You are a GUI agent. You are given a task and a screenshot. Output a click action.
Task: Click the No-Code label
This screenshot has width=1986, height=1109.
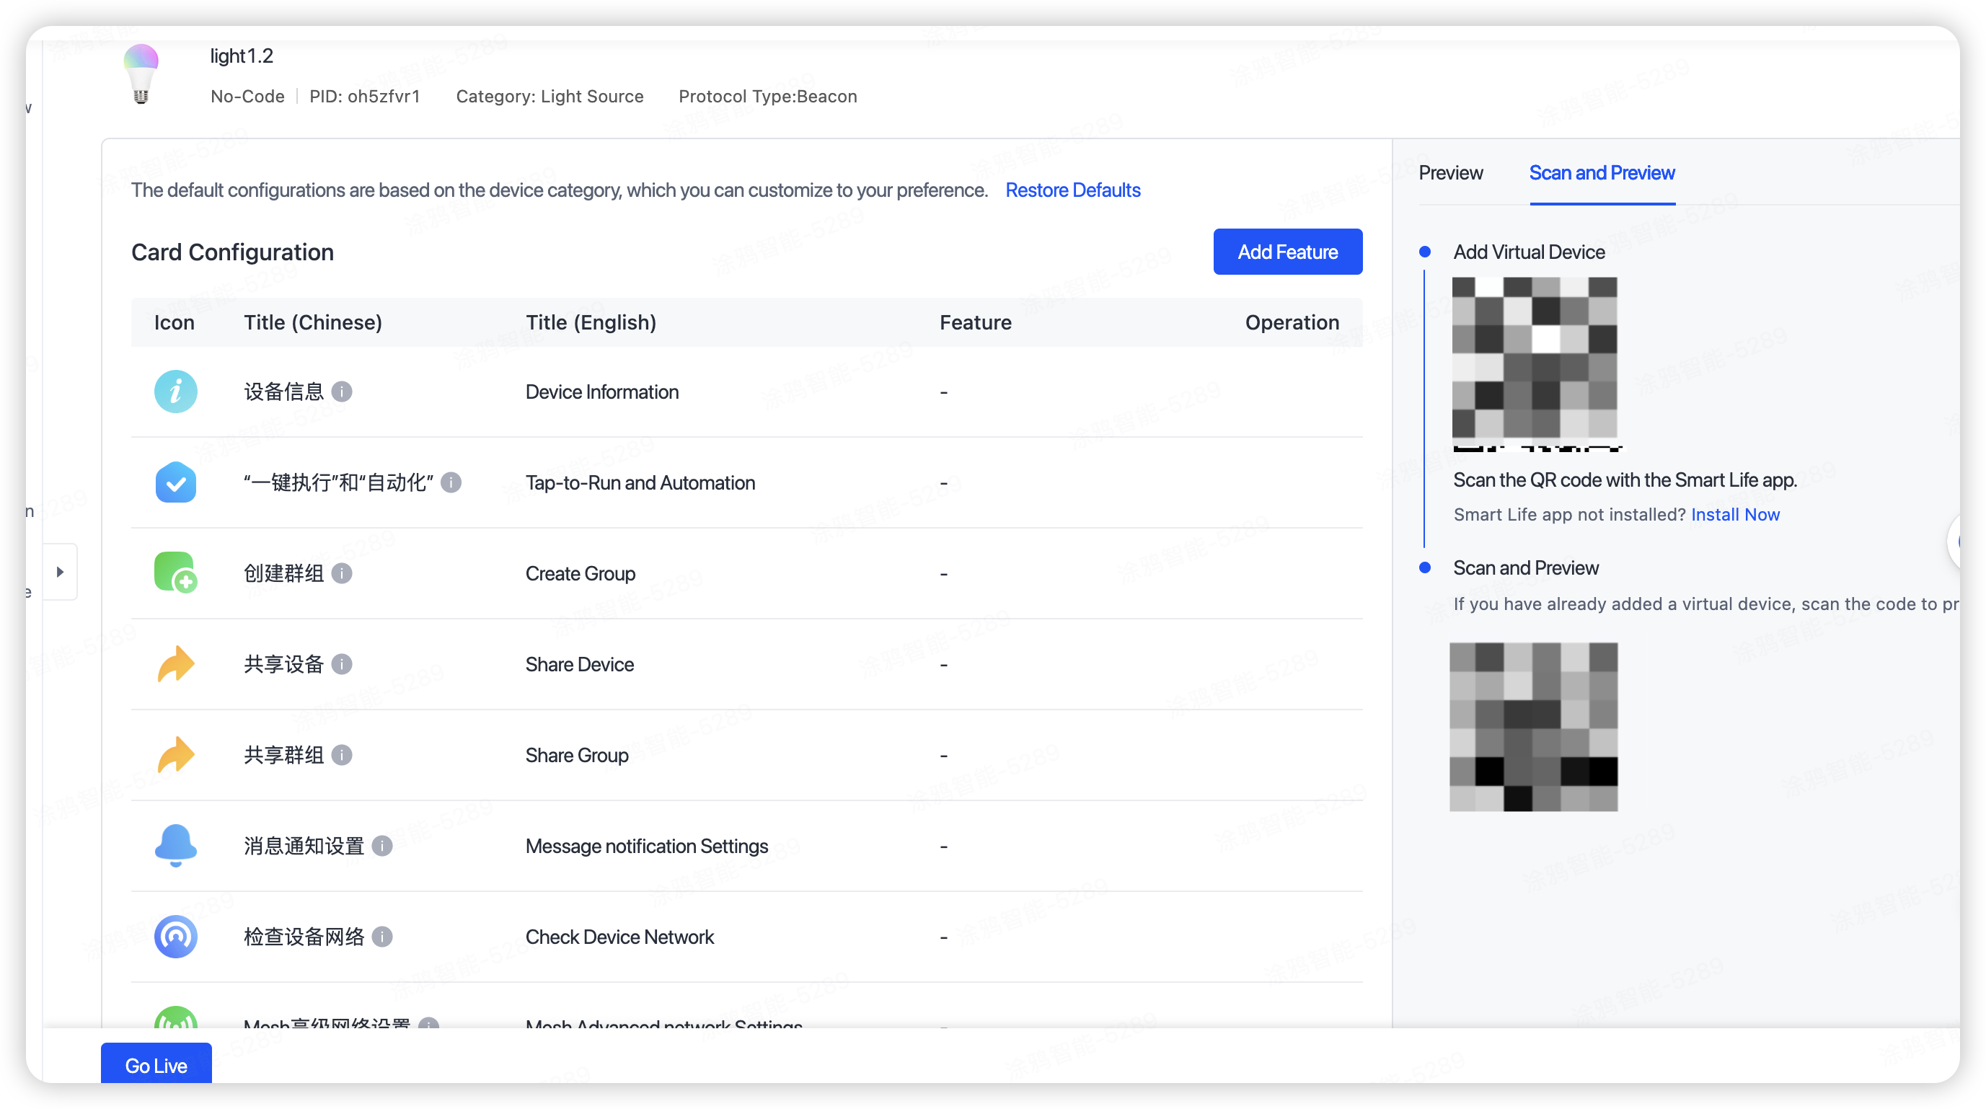tap(247, 97)
